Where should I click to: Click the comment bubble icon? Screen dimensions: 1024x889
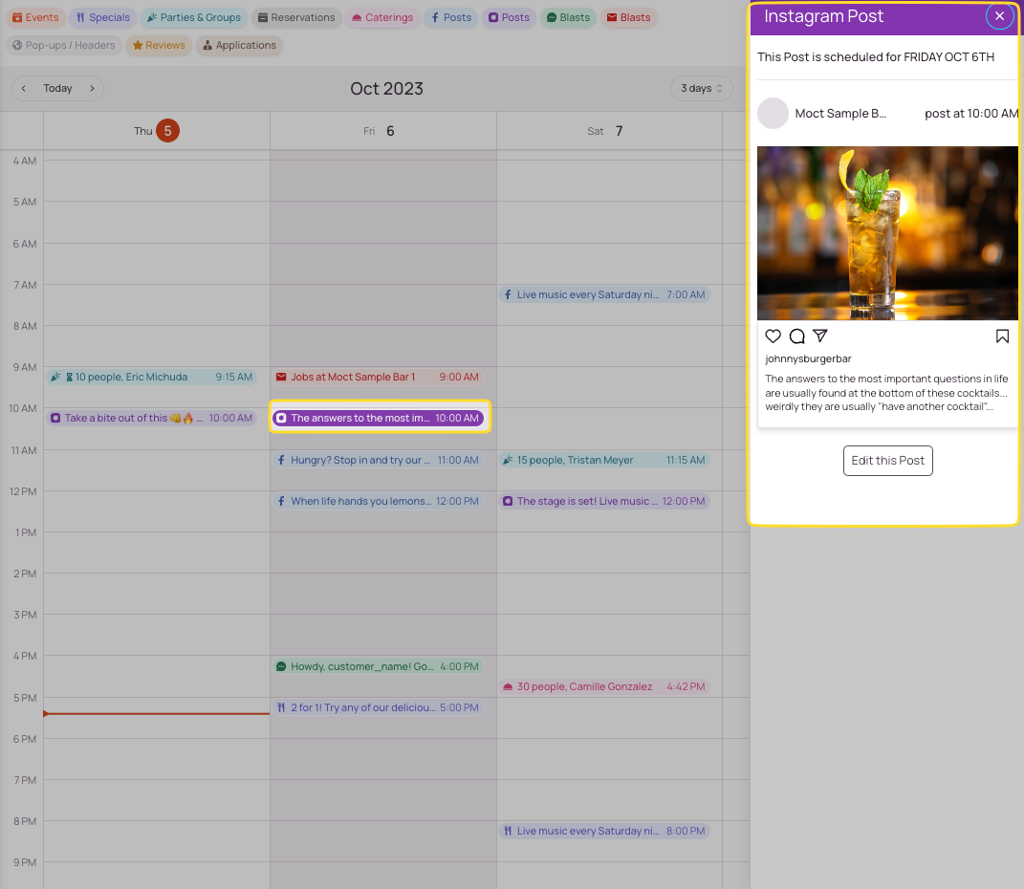[x=796, y=336]
